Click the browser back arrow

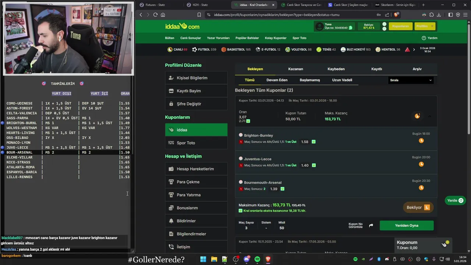tap(141, 15)
